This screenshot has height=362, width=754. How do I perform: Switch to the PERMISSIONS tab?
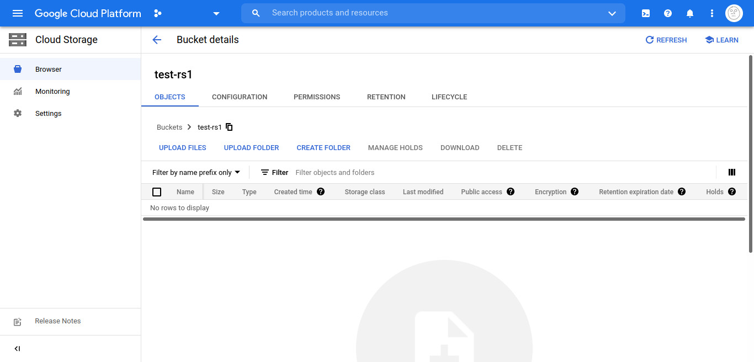pyautogui.click(x=317, y=97)
